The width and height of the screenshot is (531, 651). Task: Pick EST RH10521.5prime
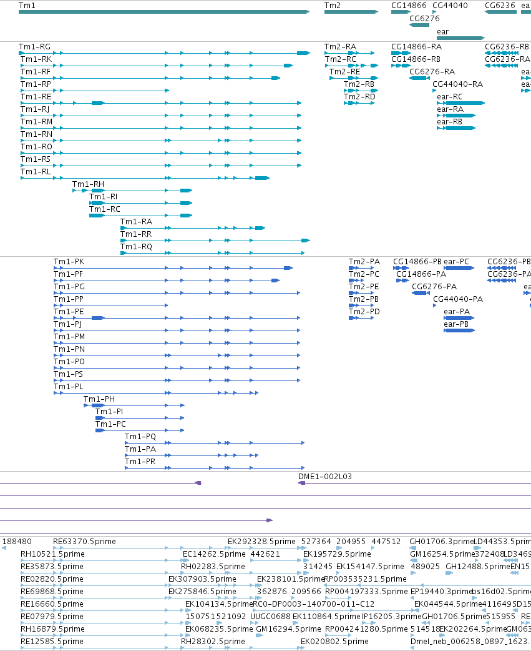[52, 554]
